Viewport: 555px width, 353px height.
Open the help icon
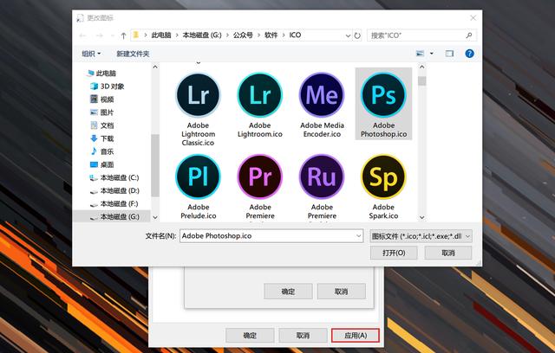(469, 54)
